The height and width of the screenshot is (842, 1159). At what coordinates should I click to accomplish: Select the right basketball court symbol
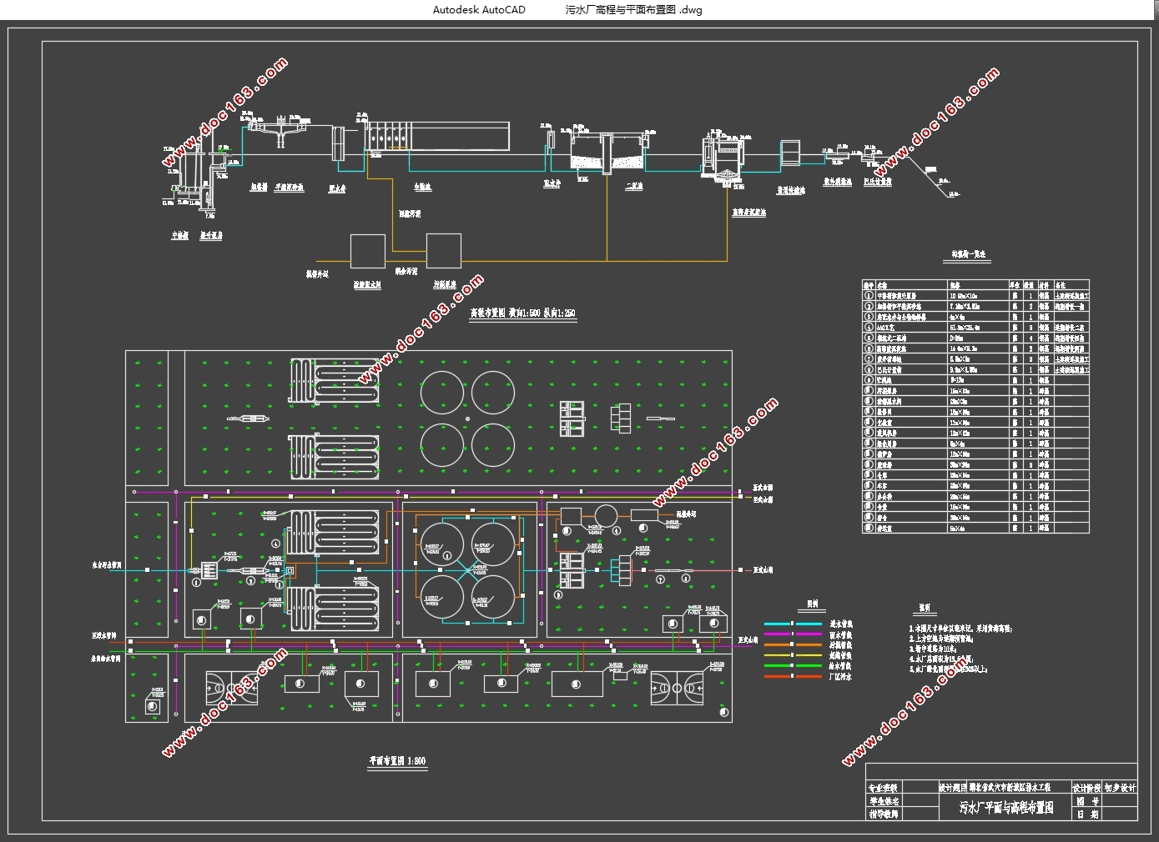click(677, 689)
